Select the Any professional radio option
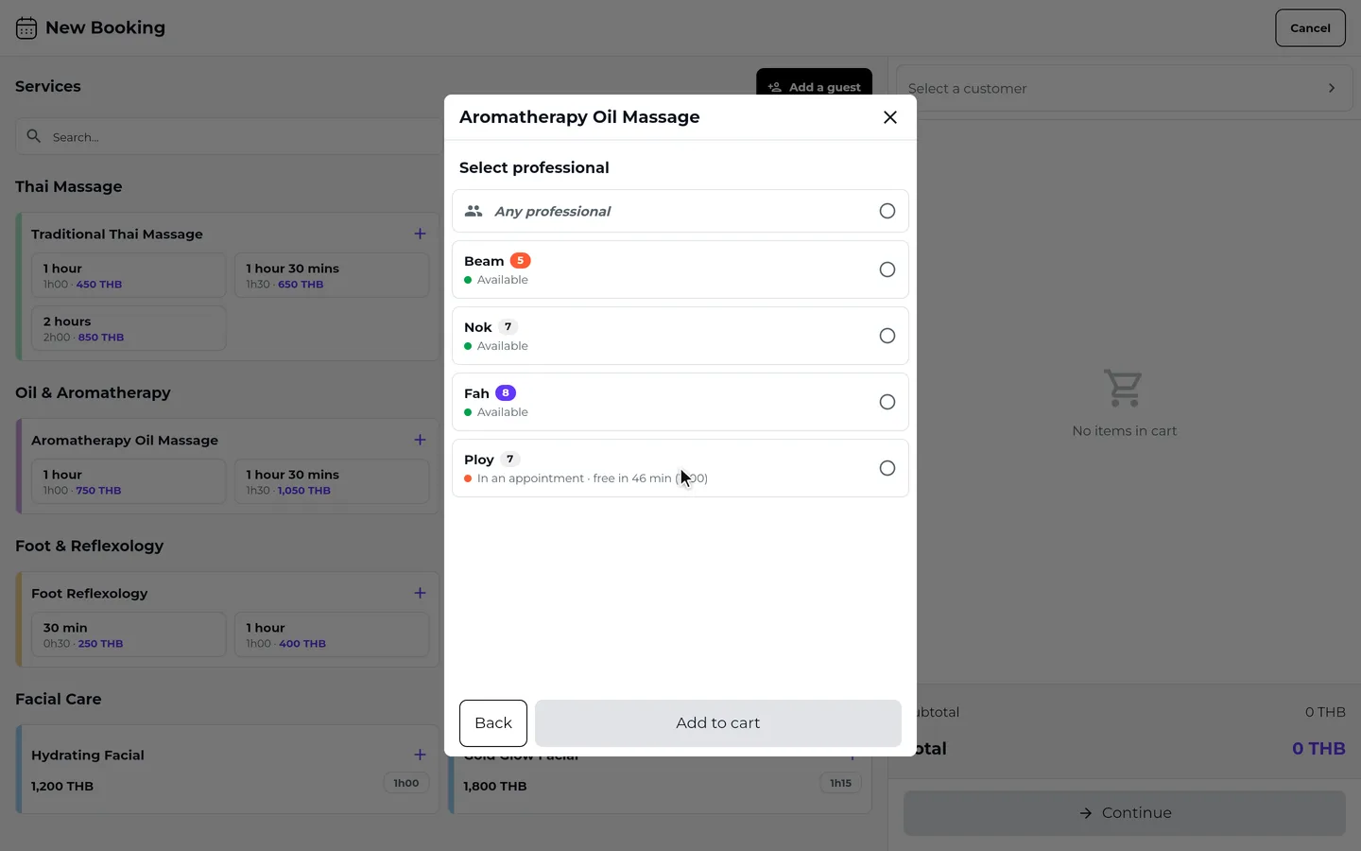The height and width of the screenshot is (851, 1361). (x=887, y=211)
